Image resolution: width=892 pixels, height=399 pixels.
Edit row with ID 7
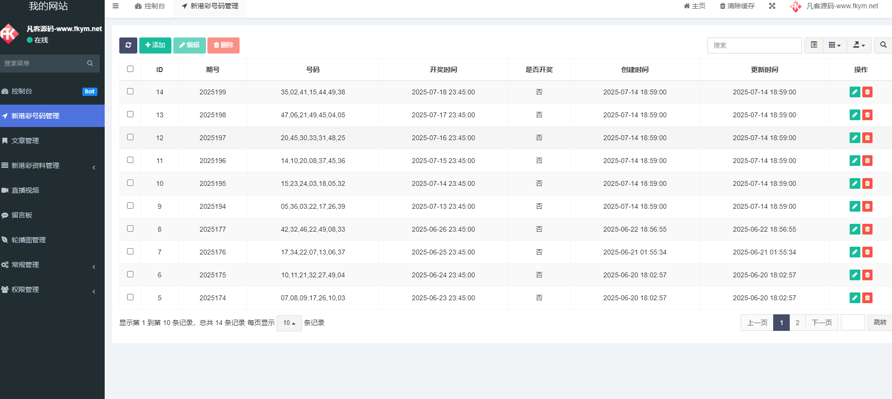pyautogui.click(x=855, y=252)
